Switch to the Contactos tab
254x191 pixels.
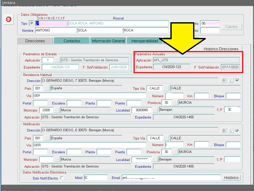[x=72, y=41]
